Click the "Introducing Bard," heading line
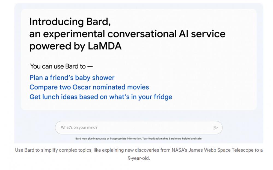The height and width of the screenshot is (170, 273). 70,22
